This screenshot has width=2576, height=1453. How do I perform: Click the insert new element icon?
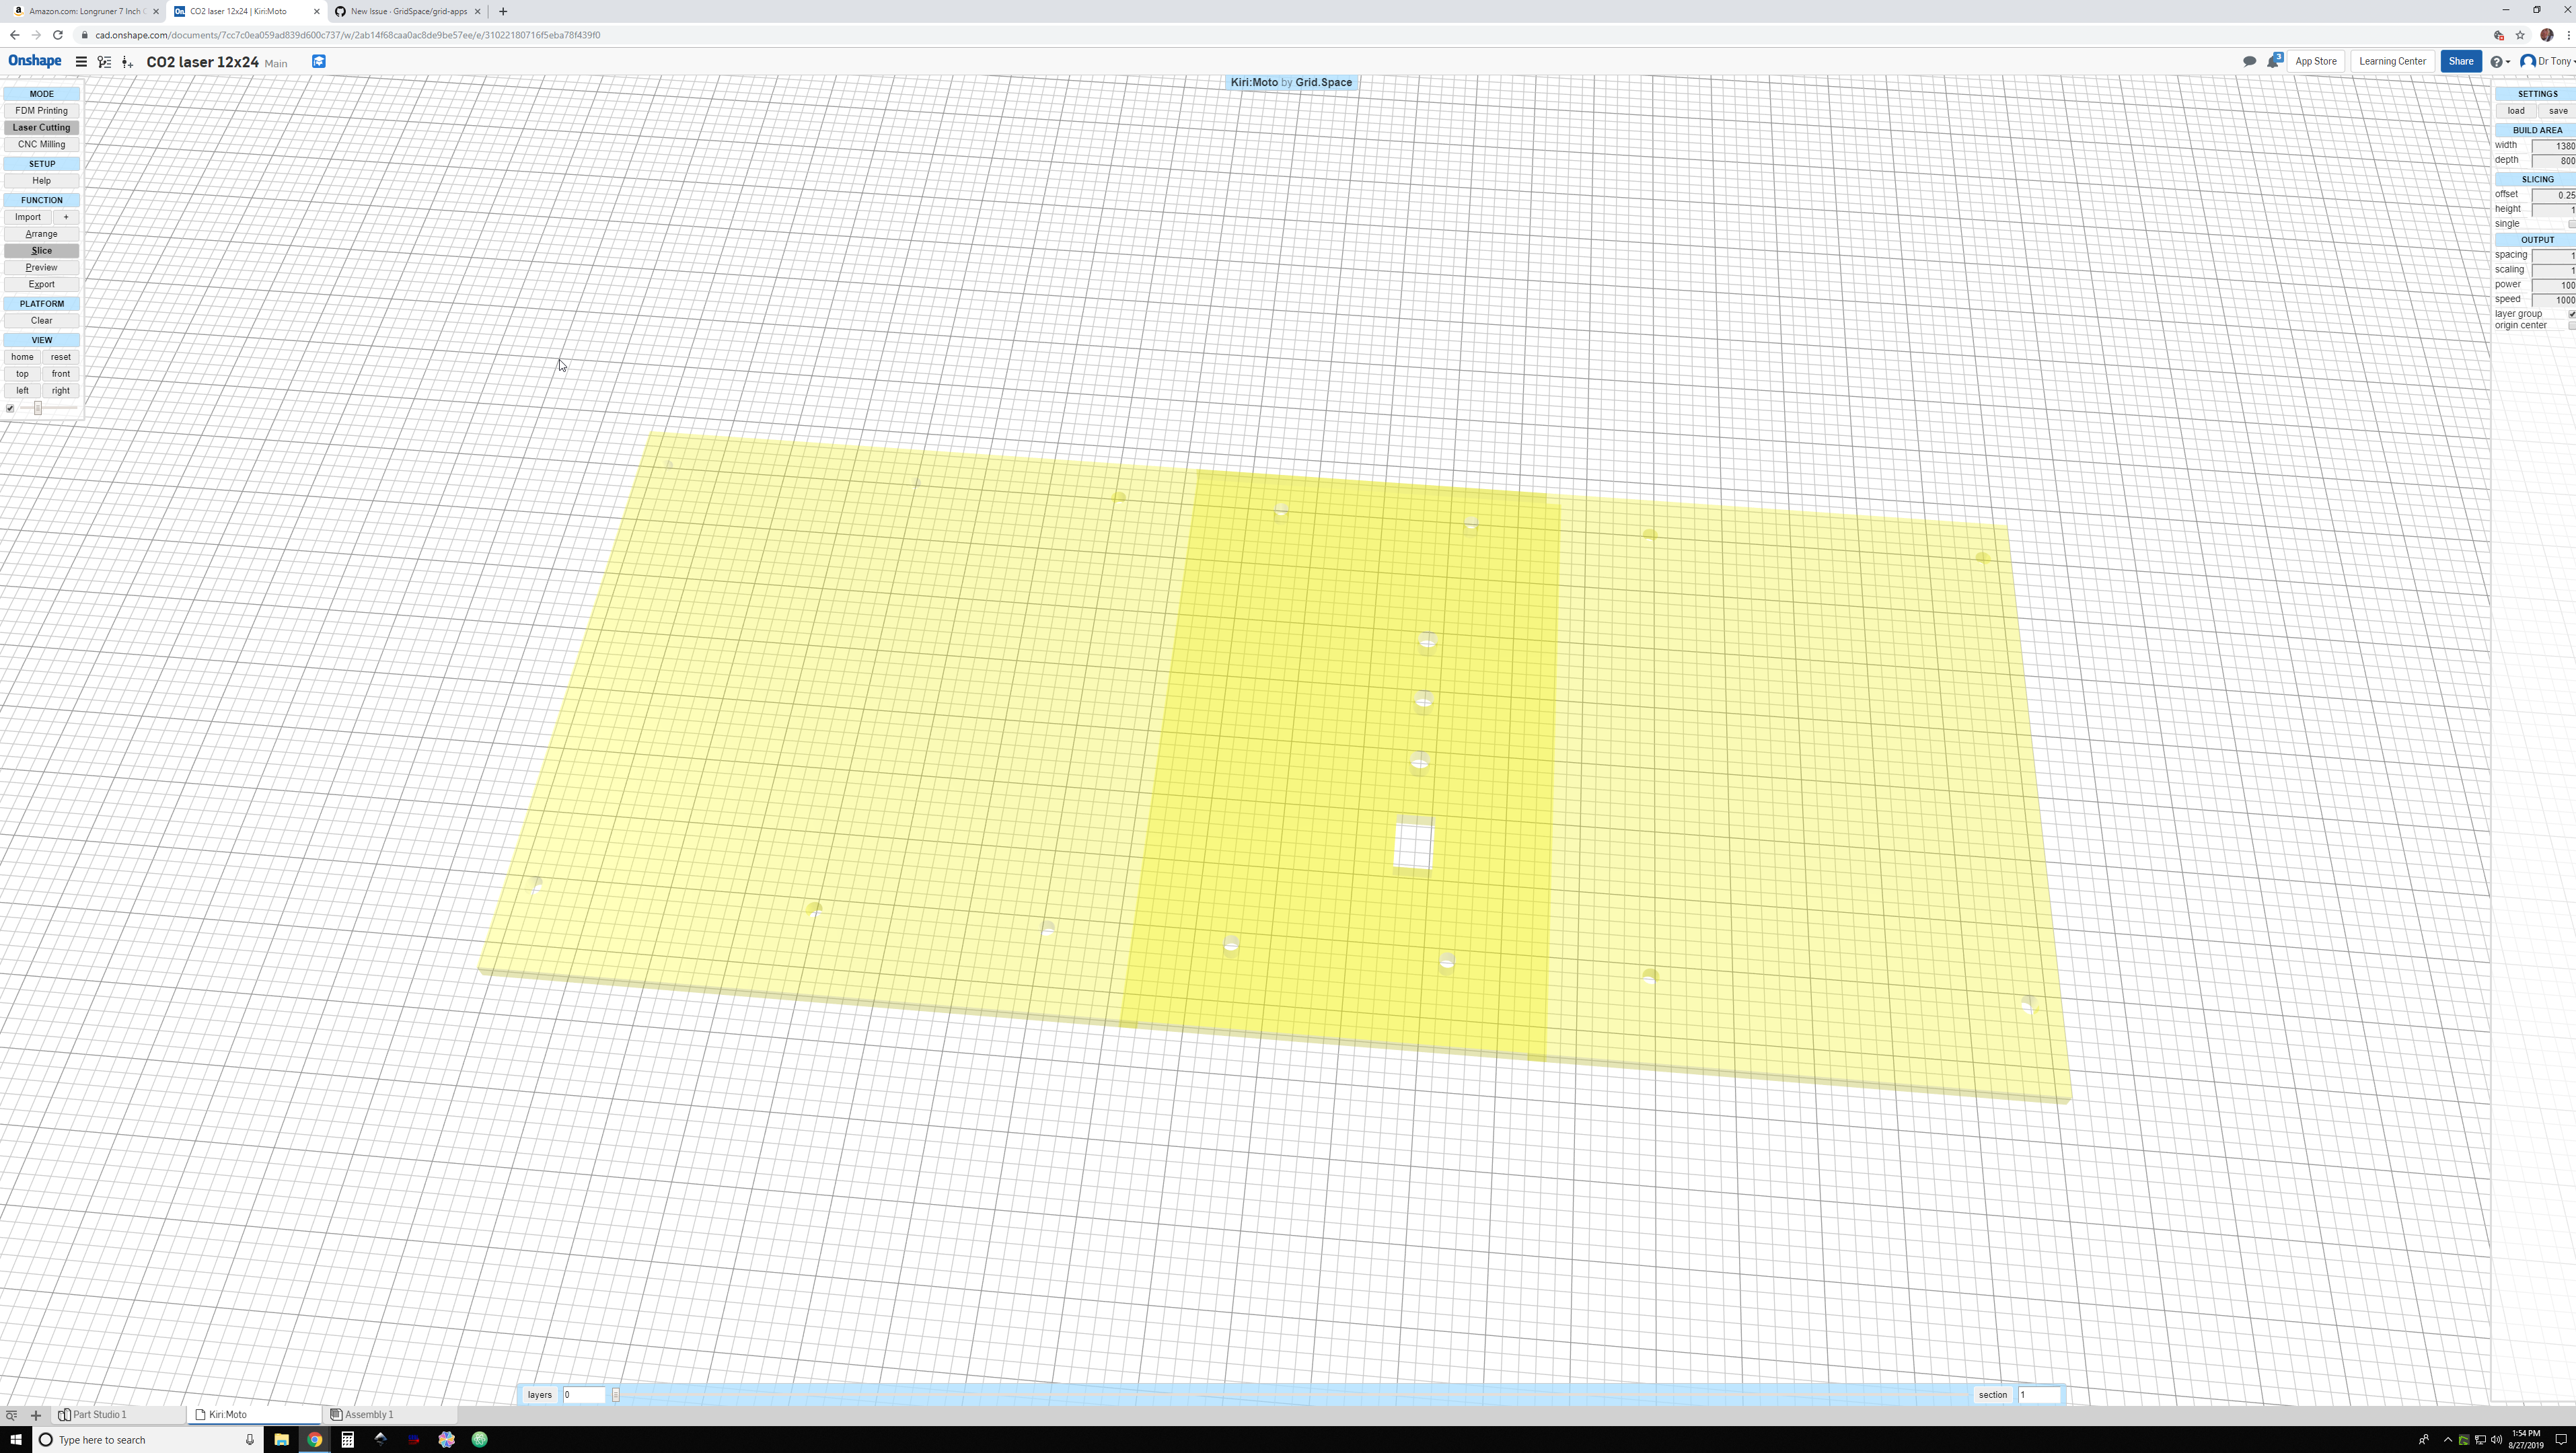click(126, 61)
